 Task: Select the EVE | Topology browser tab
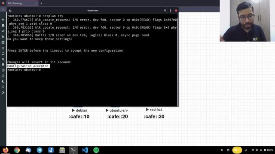[22, 3]
